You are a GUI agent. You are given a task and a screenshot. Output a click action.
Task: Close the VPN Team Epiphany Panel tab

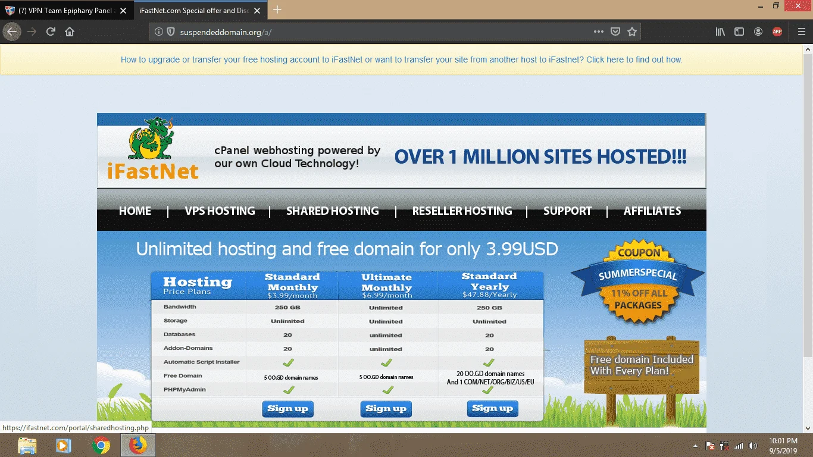tap(123, 11)
